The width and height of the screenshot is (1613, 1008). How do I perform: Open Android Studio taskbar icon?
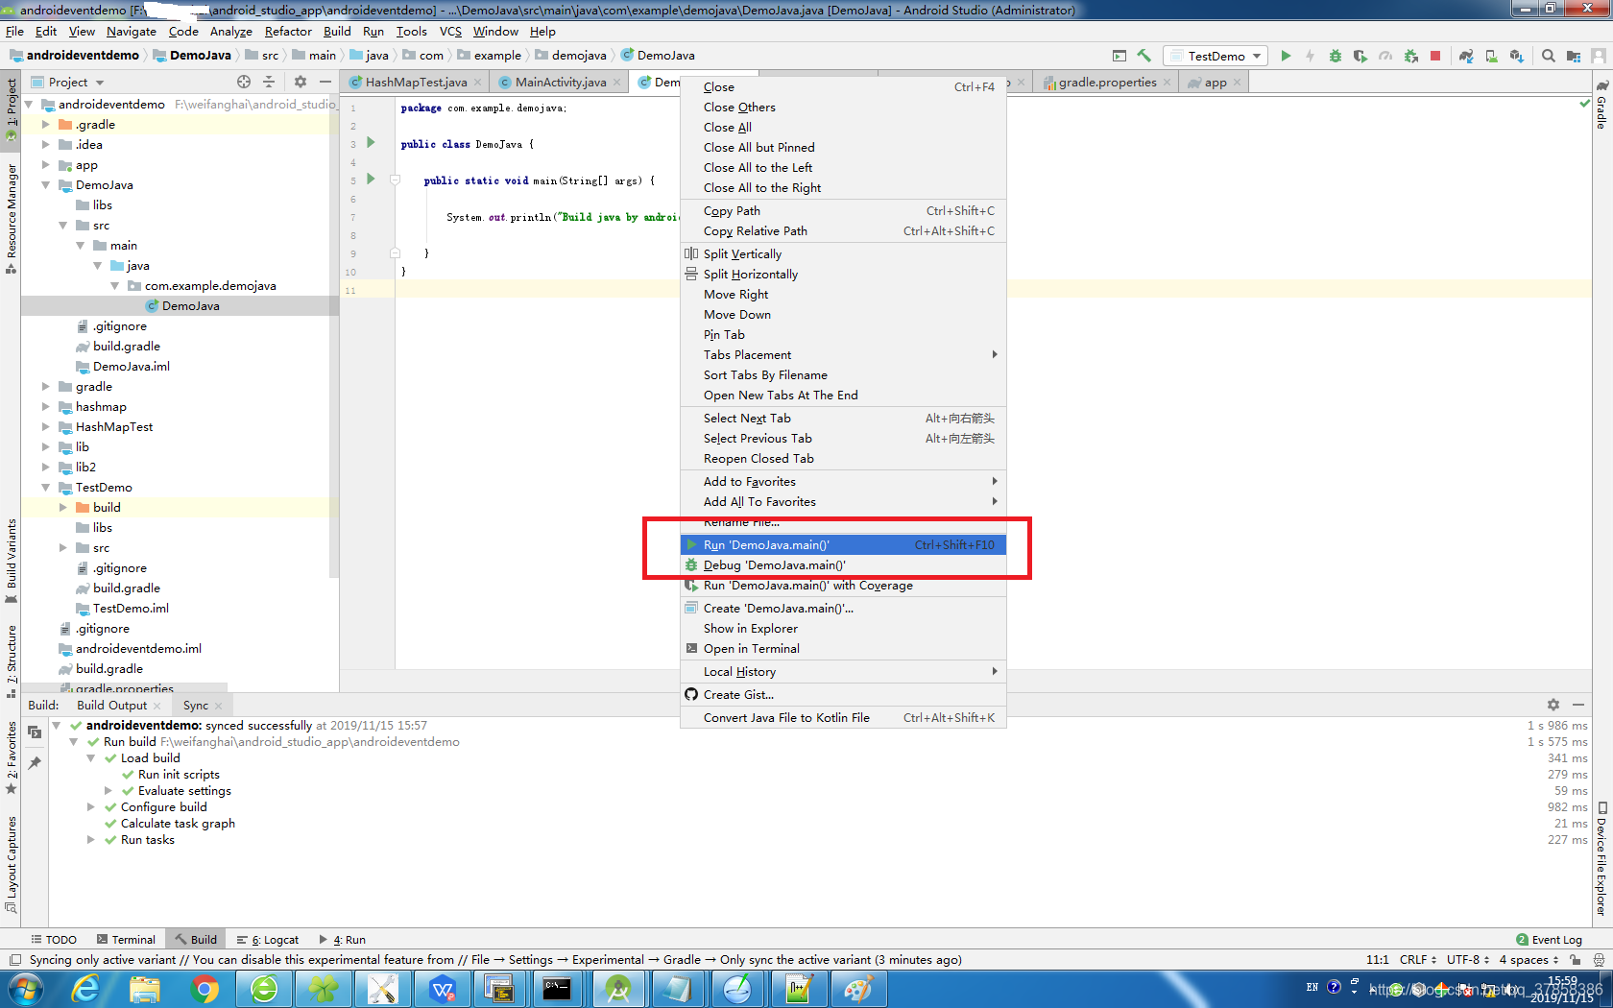click(619, 989)
